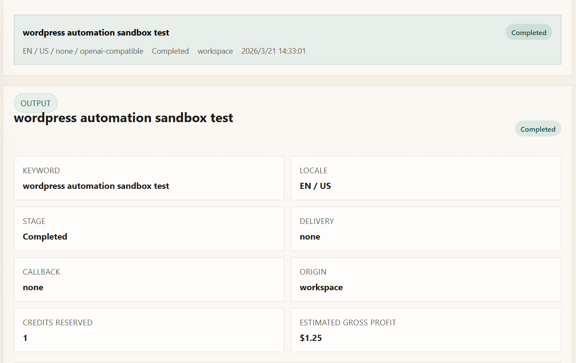This screenshot has width=576, height=363.
Task: Click the DELIVERY label
Action: [x=317, y=221]
